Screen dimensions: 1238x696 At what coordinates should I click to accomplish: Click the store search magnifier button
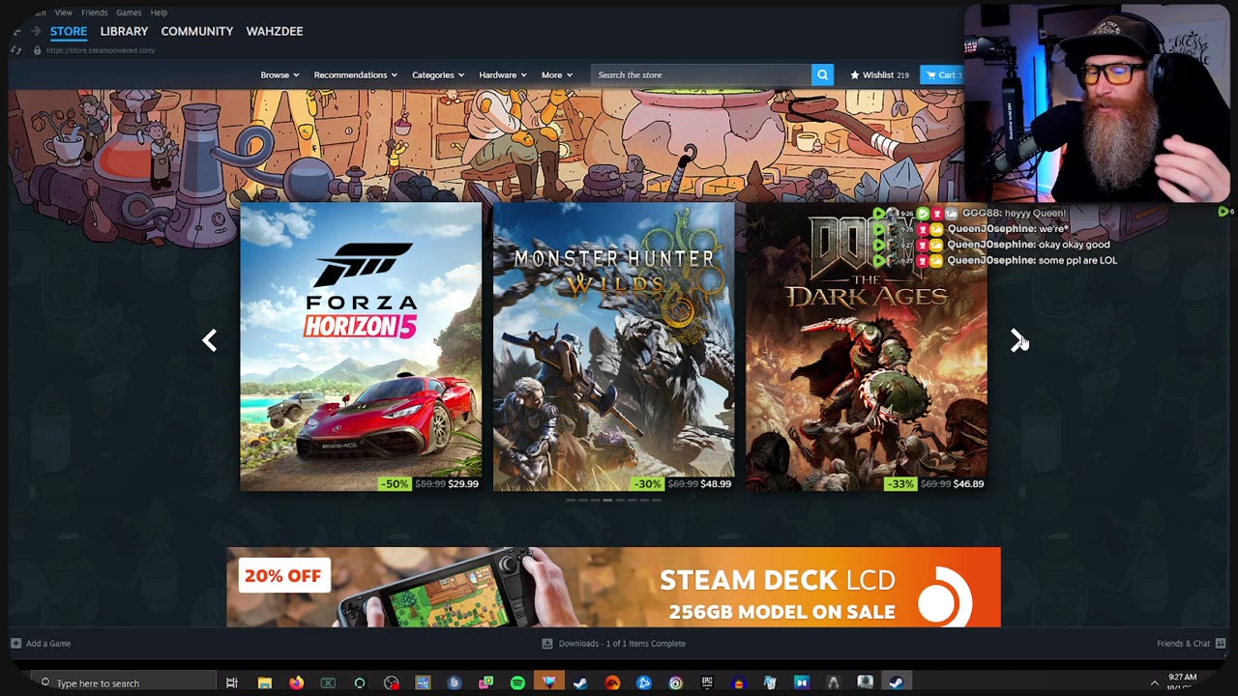pyautogui.click(x=822, y=74)
